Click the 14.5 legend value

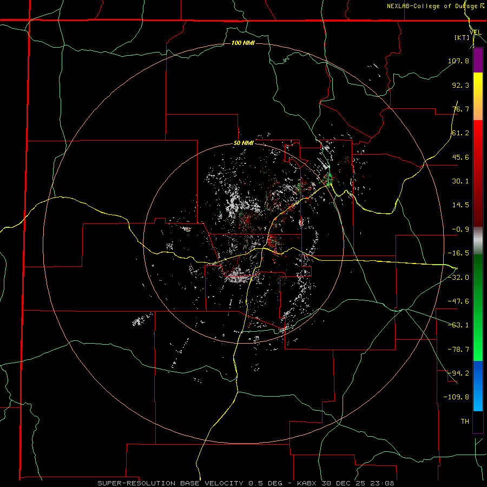point(460,205)
